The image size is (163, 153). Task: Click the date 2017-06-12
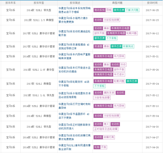click(x=152, y=33)
